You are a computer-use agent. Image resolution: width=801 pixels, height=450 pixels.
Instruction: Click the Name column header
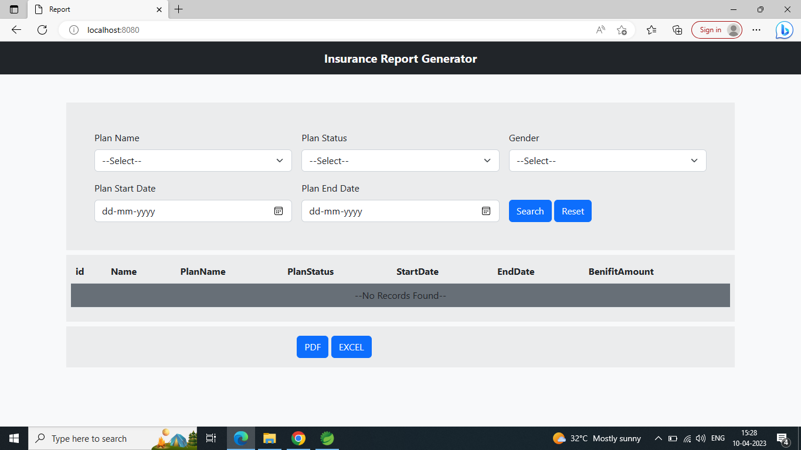point(124,271)
